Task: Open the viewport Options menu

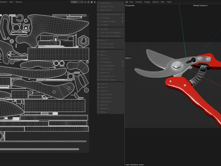Action: click(x=155, y=2)
